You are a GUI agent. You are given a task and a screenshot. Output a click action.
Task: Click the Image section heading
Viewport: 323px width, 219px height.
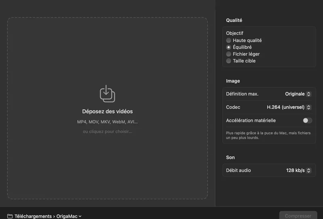tap(233, 81)
